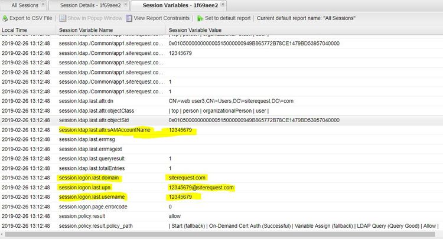
Task: Close the Session Details - 1f69aee2 tab
Action: click(125, 5)
